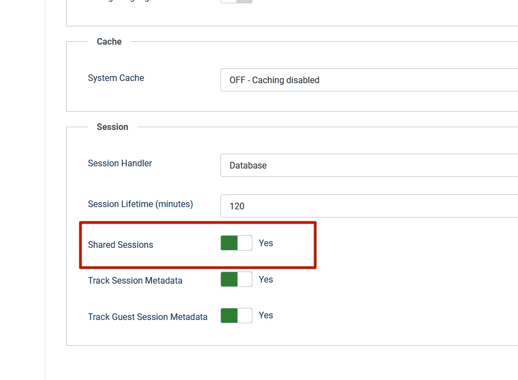
Task: Click Yes next to Track Session Metadata
Action: 266,280
